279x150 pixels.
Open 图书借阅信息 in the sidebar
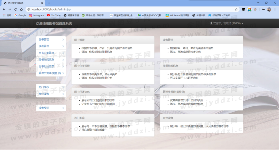51,60
